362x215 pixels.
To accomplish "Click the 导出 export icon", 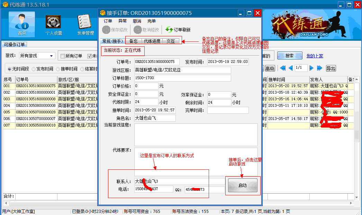I will click(x=330, y=68).
